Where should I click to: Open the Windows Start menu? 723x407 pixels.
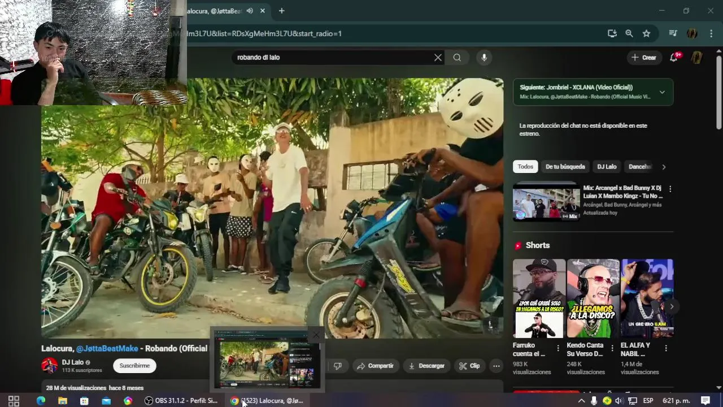(14, 401)
